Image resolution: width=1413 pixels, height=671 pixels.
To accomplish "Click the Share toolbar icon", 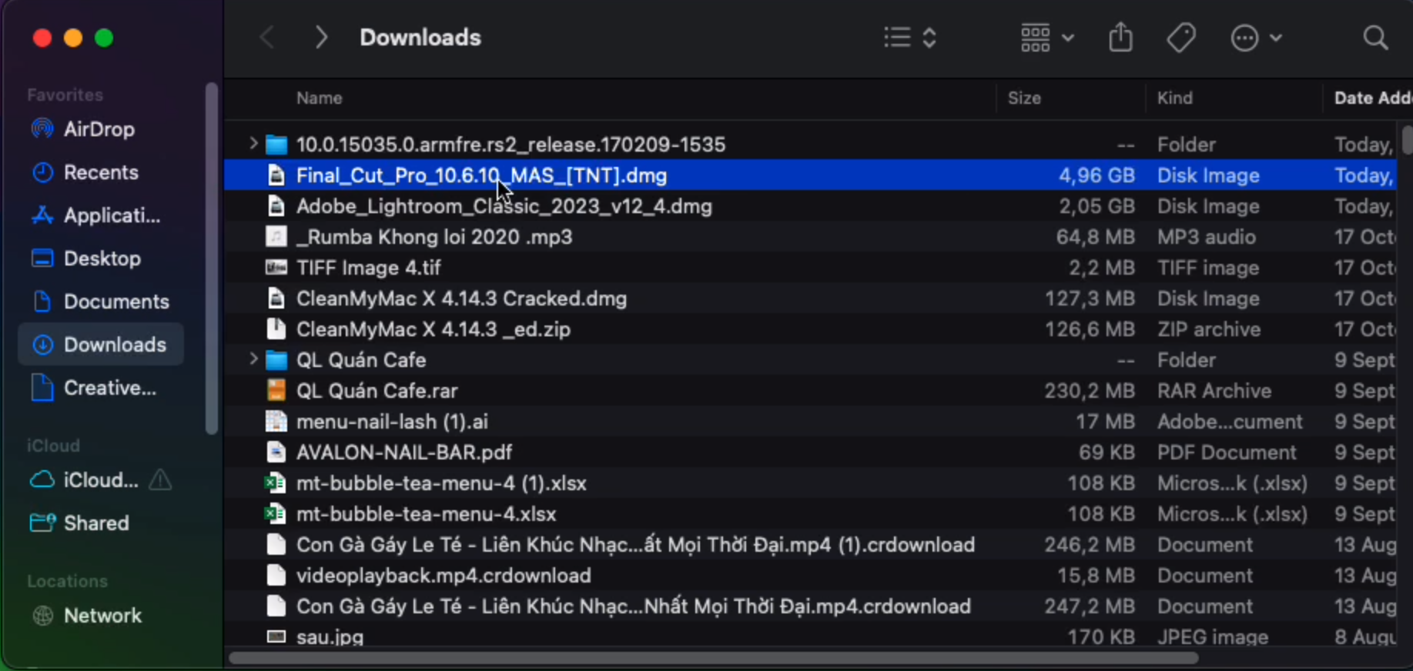I will (x=1120, y=37).
